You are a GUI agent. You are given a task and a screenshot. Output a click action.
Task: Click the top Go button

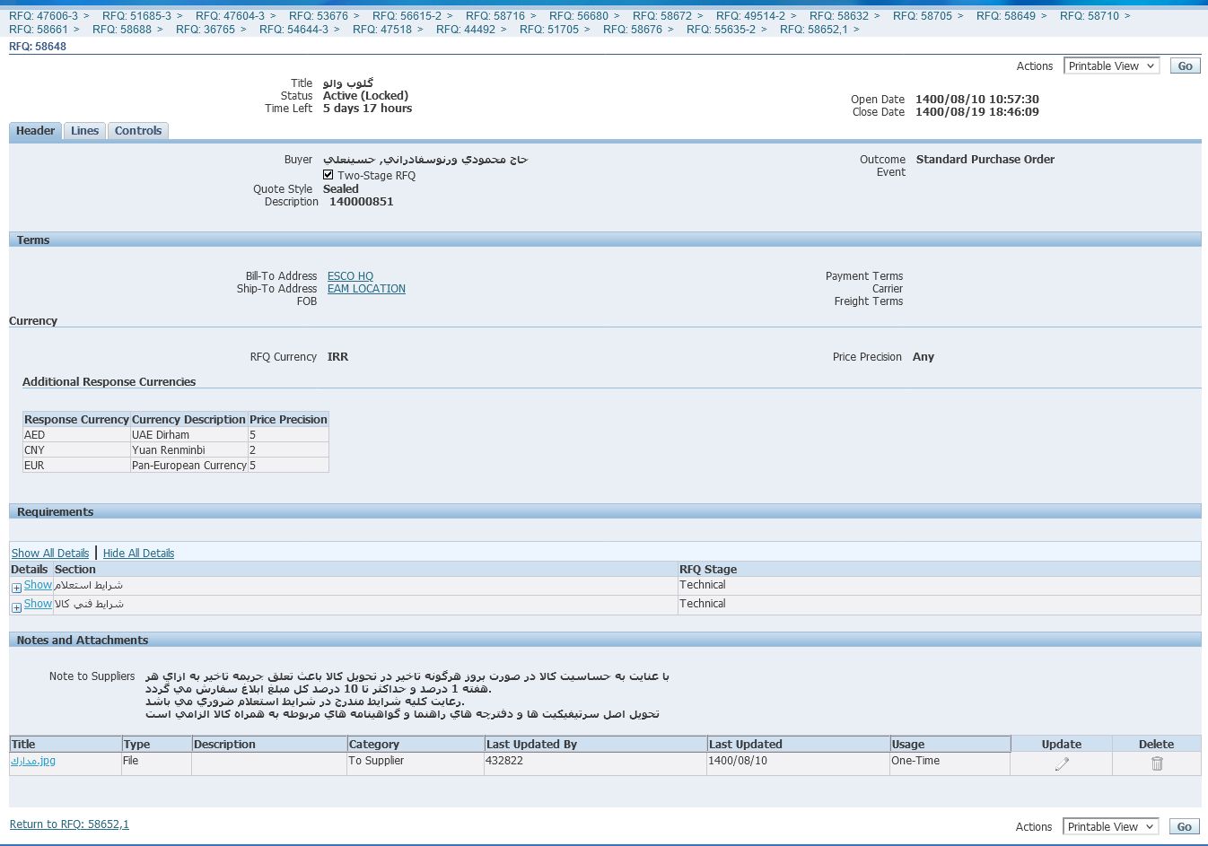[x=1186, y=66]
